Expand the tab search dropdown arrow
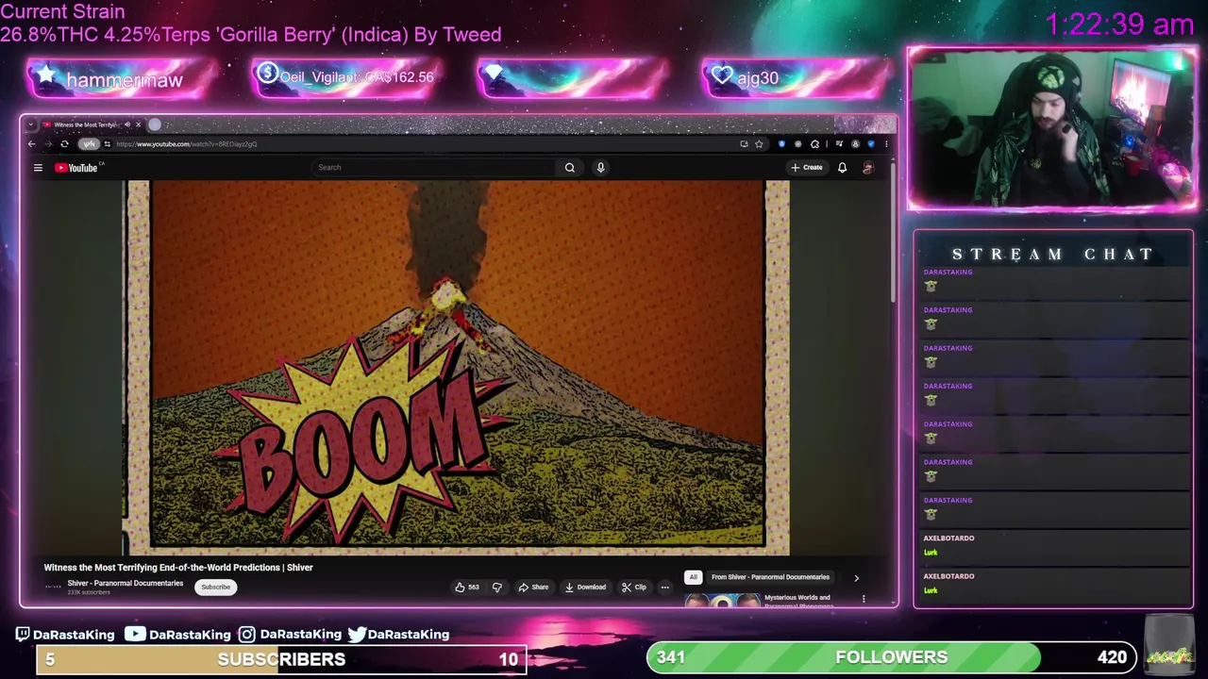Screen dimensions: 1208x679 tap(31, 124)
